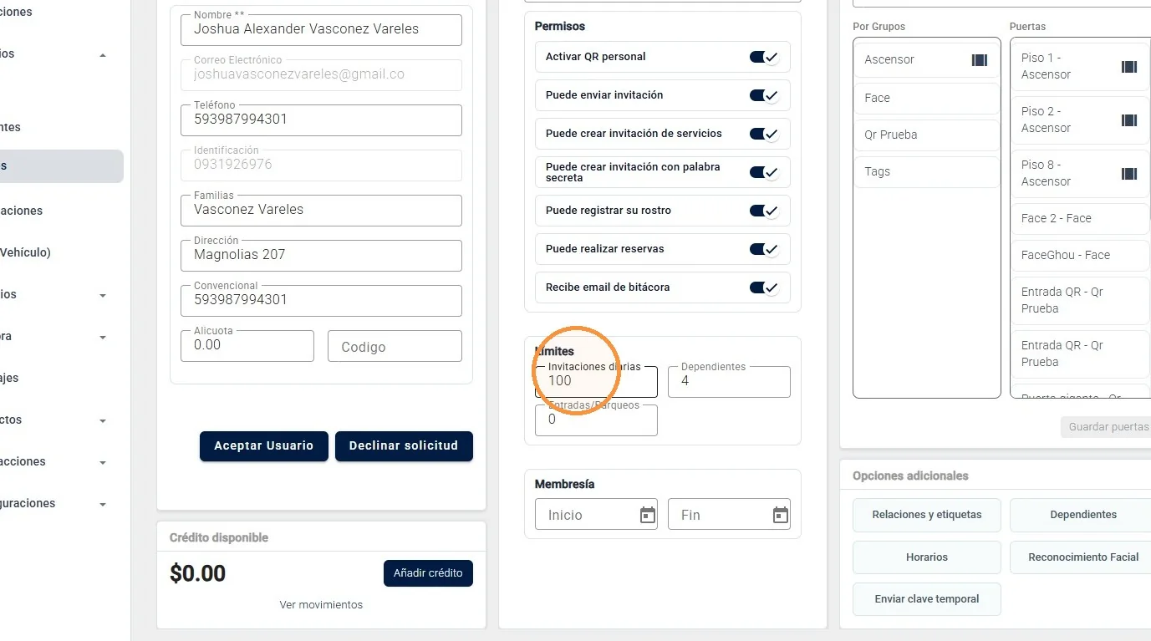Screen dimensions: 1151x641
Task: Click the Invitaciones diarias field
Action: [x=596, y=382]
